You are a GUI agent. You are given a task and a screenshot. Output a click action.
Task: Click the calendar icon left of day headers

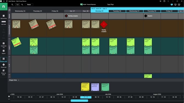point(9,10)
